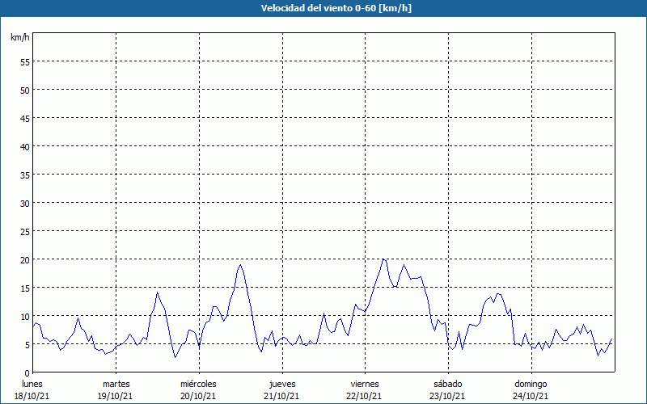This screenshot has width=647, height=404.
Task: Click the wind peak near 14 km/h on martes
Action: (157, 292)
